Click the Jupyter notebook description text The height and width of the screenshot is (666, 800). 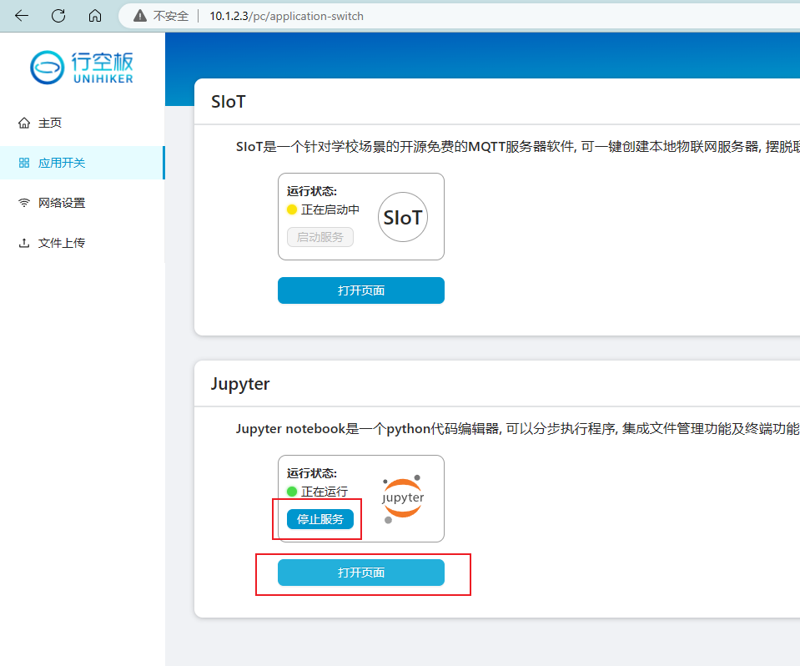[x=517, y=429]
